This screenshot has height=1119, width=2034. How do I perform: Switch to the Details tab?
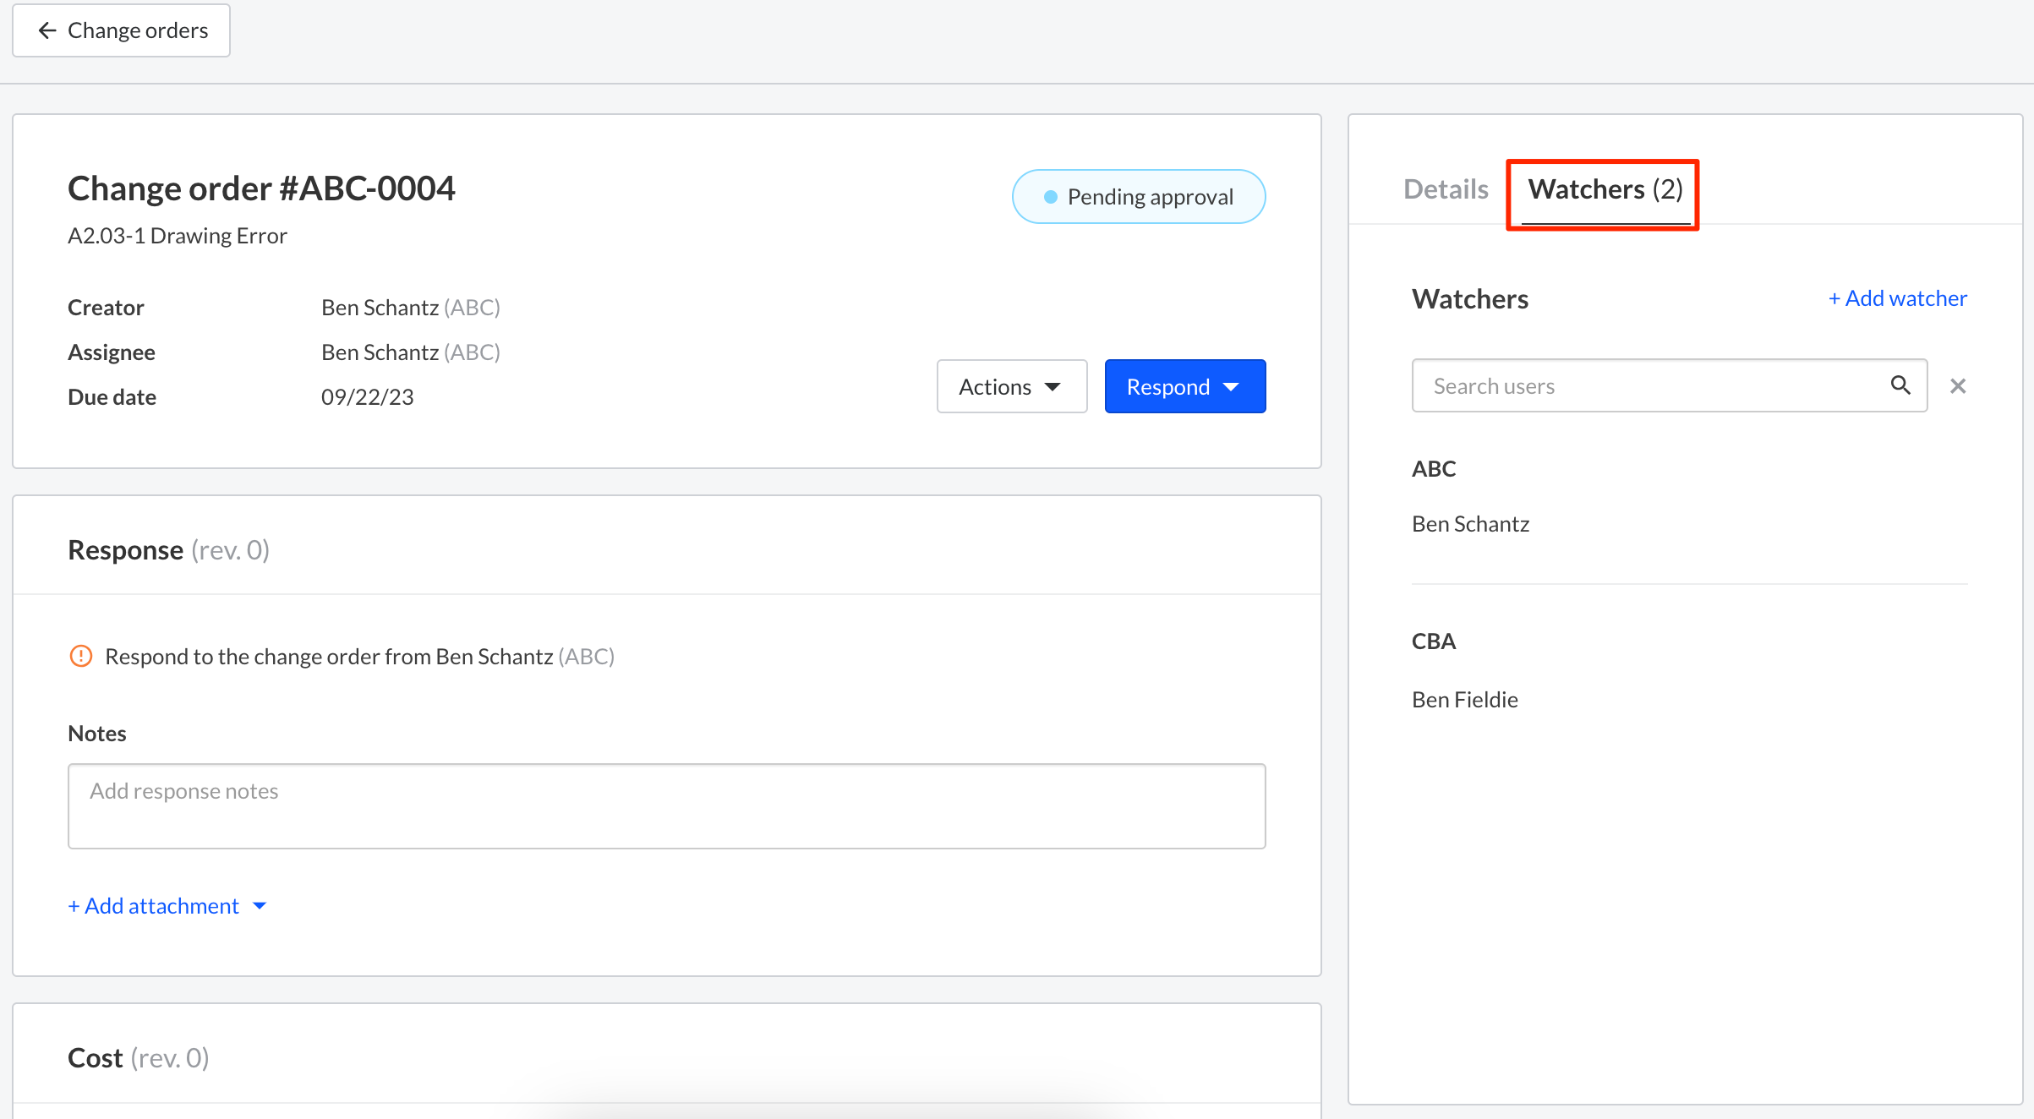pyautogui.click(x=1445, y=189)
